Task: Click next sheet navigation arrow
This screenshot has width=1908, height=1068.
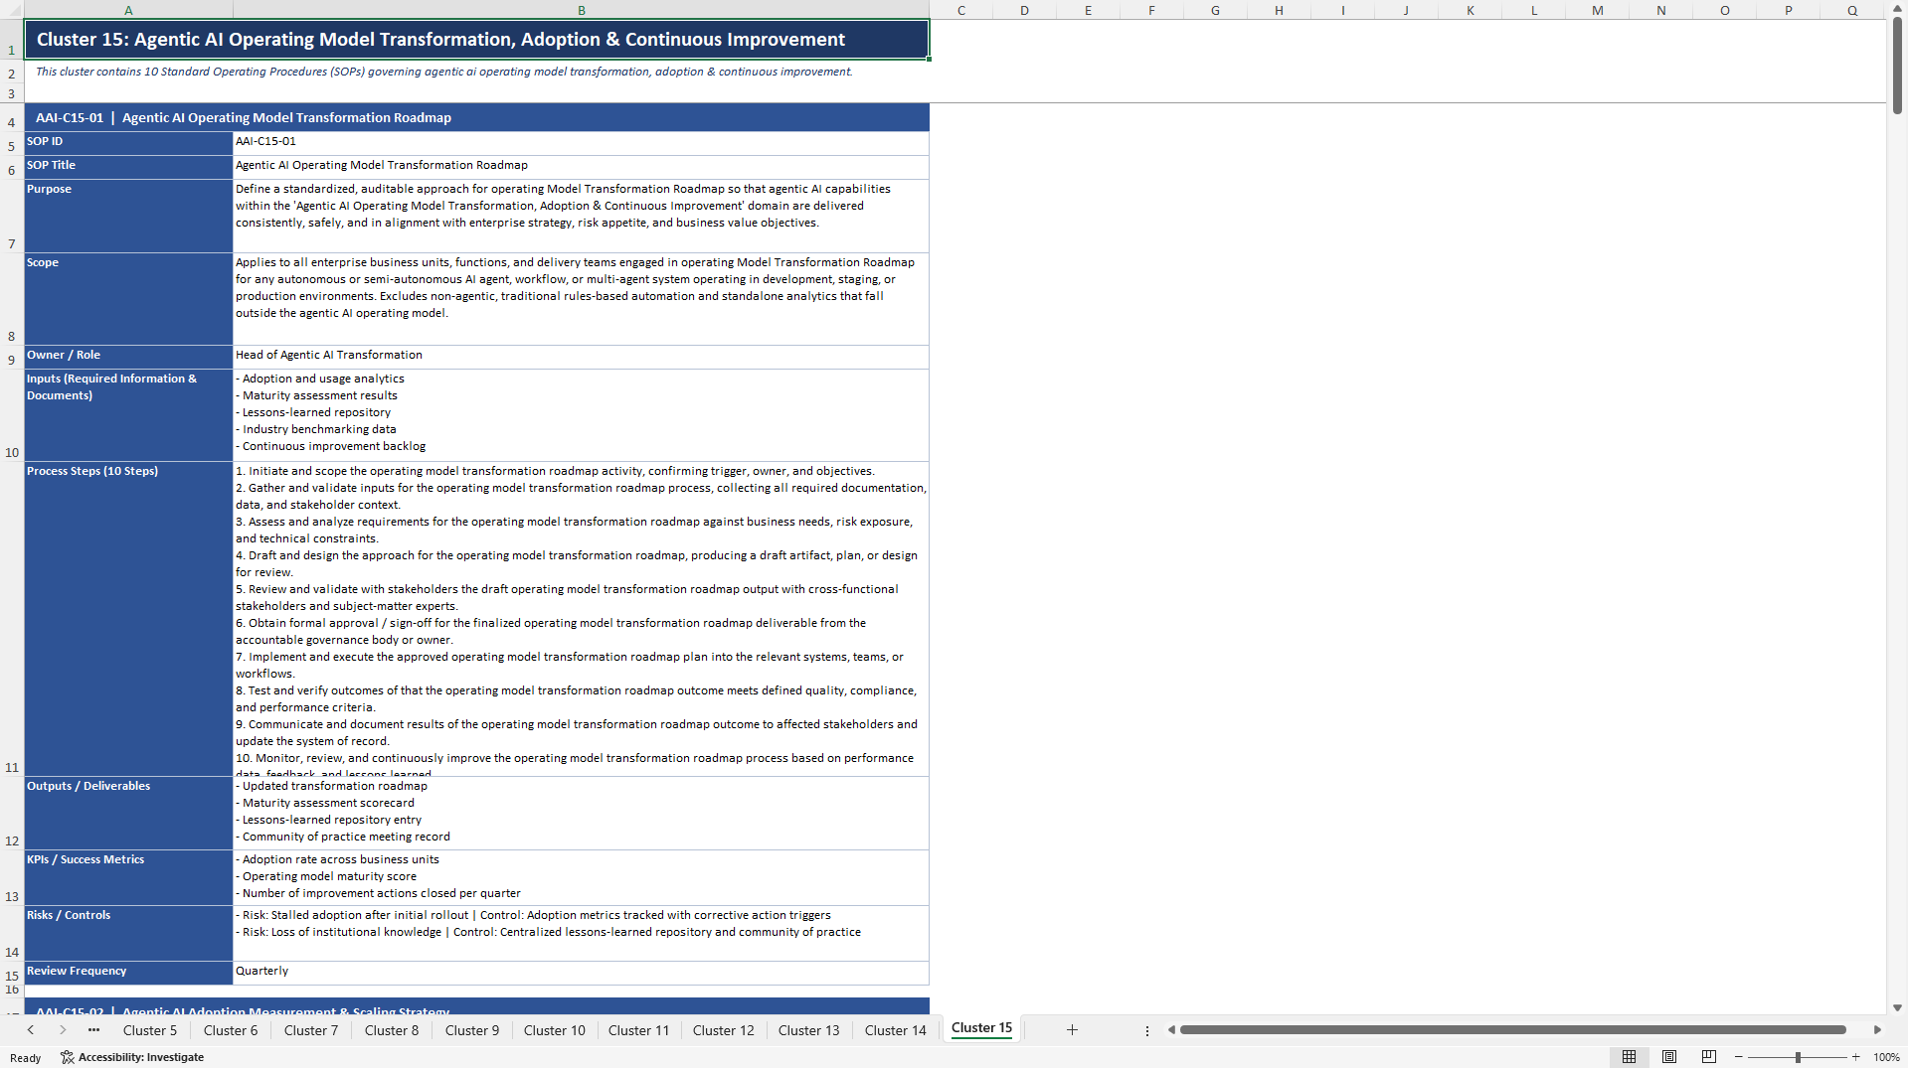Action: coord(63,1030)
